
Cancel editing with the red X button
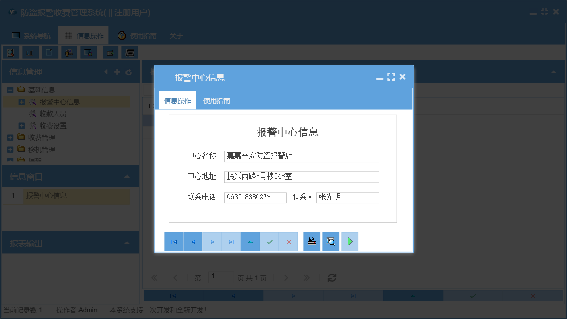click(x=288, y=241)
